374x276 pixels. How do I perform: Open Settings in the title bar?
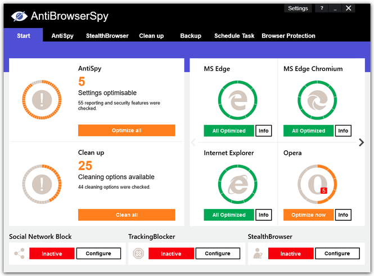click(x=298, y=8)
